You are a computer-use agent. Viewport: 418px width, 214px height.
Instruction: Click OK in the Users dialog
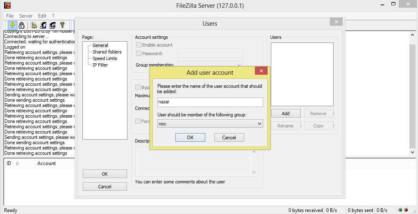[x=105, y=174]
